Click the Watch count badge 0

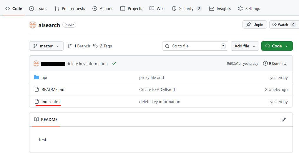(x=293, y=25)
